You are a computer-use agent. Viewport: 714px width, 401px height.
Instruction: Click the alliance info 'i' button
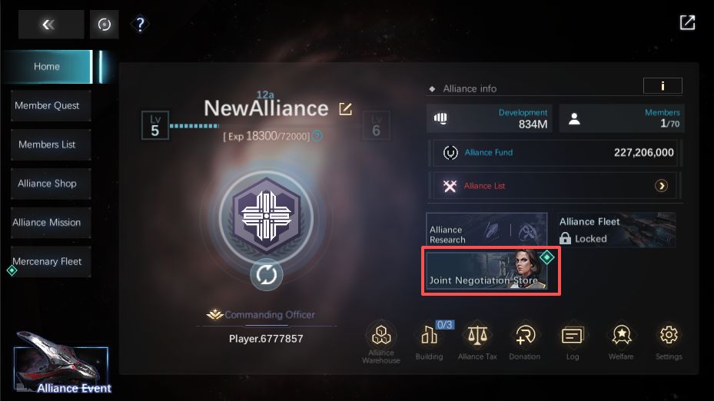coord(663,85)
